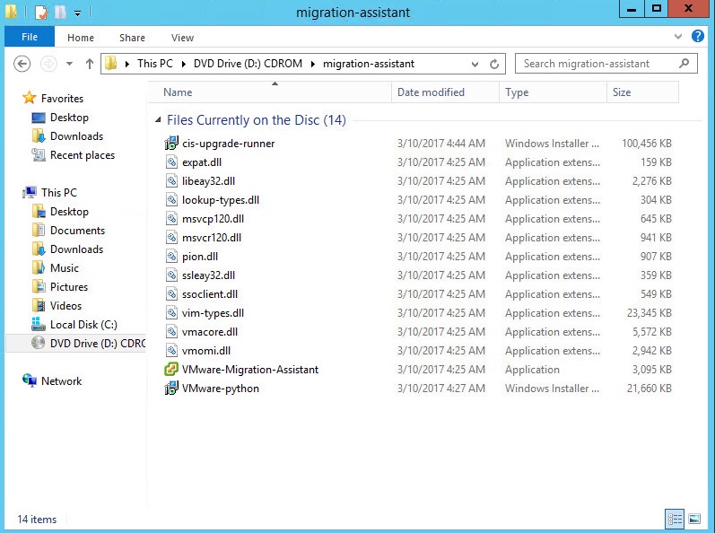715x533 pixels.
Task: Switch to the View tab
Action: (182, 38)
